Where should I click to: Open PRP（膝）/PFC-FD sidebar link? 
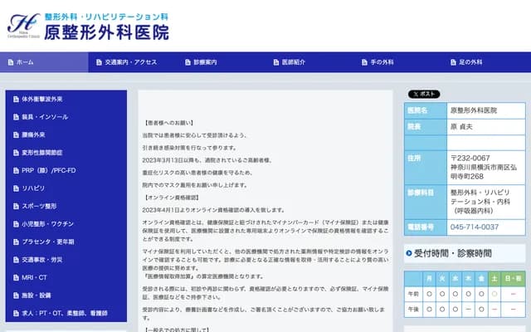tap(45, 170)
